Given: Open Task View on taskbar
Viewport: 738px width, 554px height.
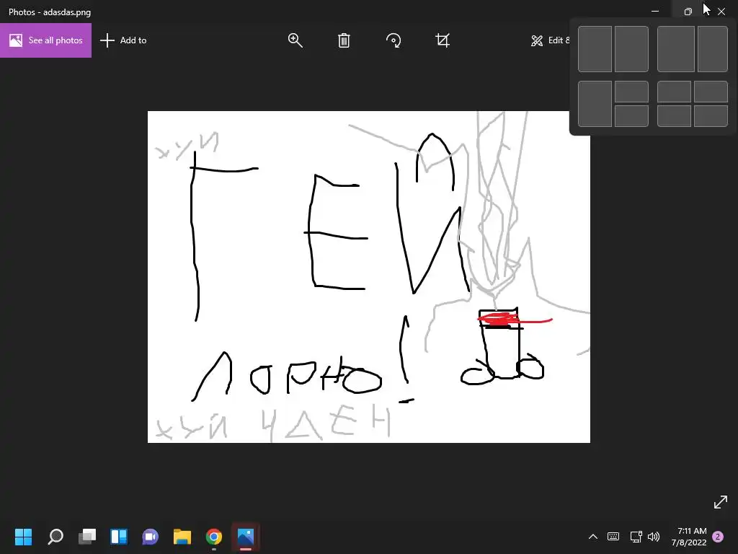Looking at the screenshot, I should pos(87,537).
